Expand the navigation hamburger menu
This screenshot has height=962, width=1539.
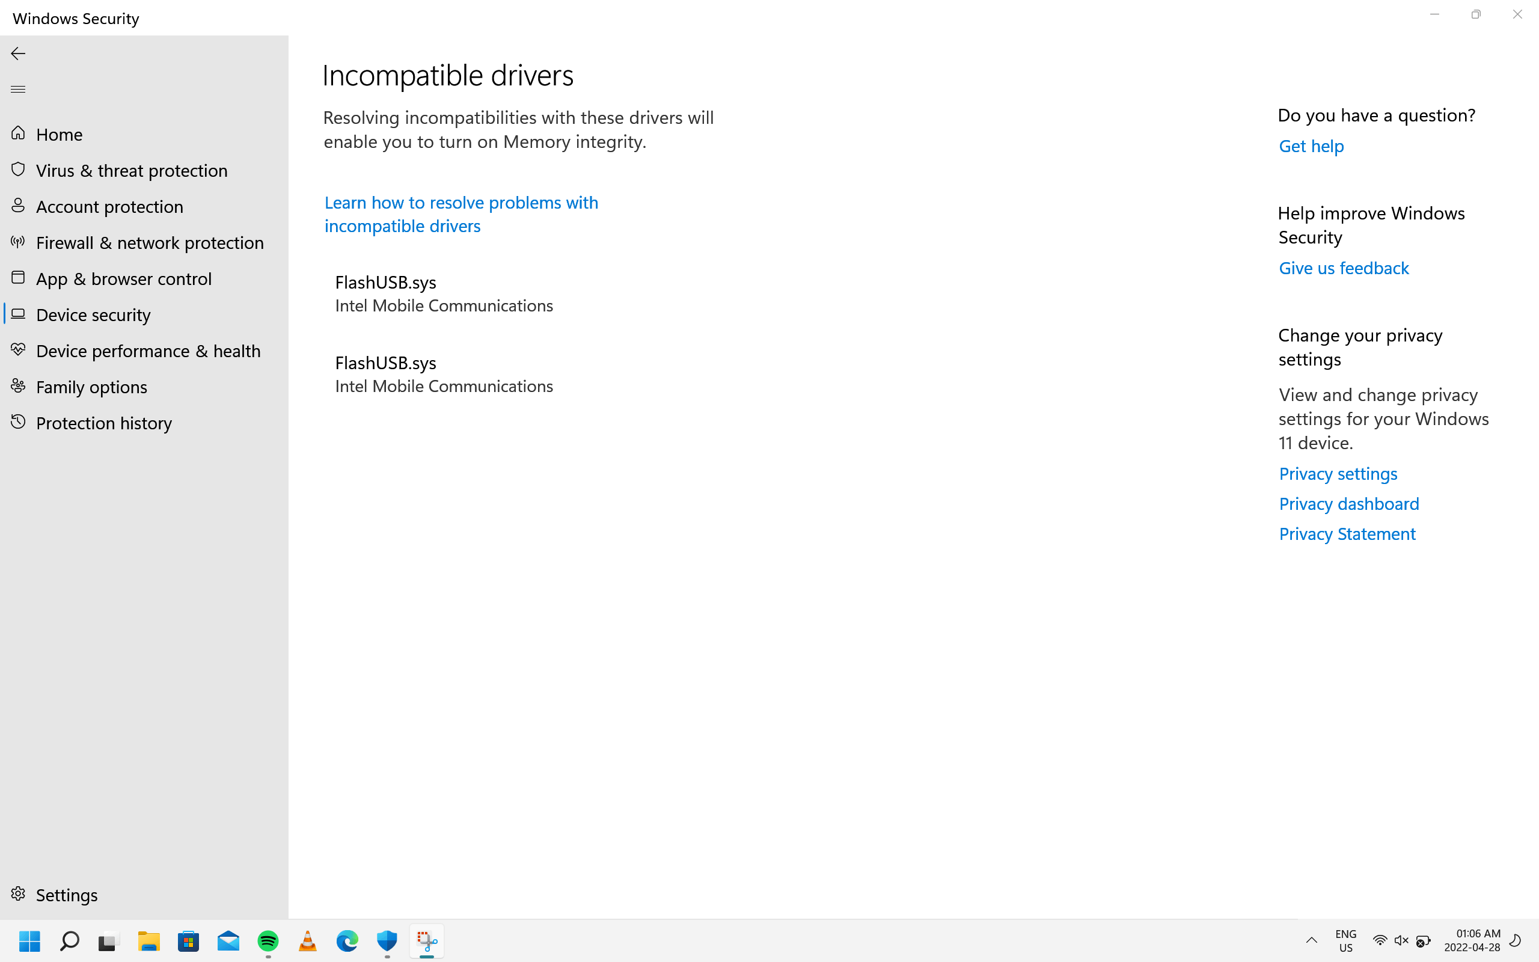[17, 88]
